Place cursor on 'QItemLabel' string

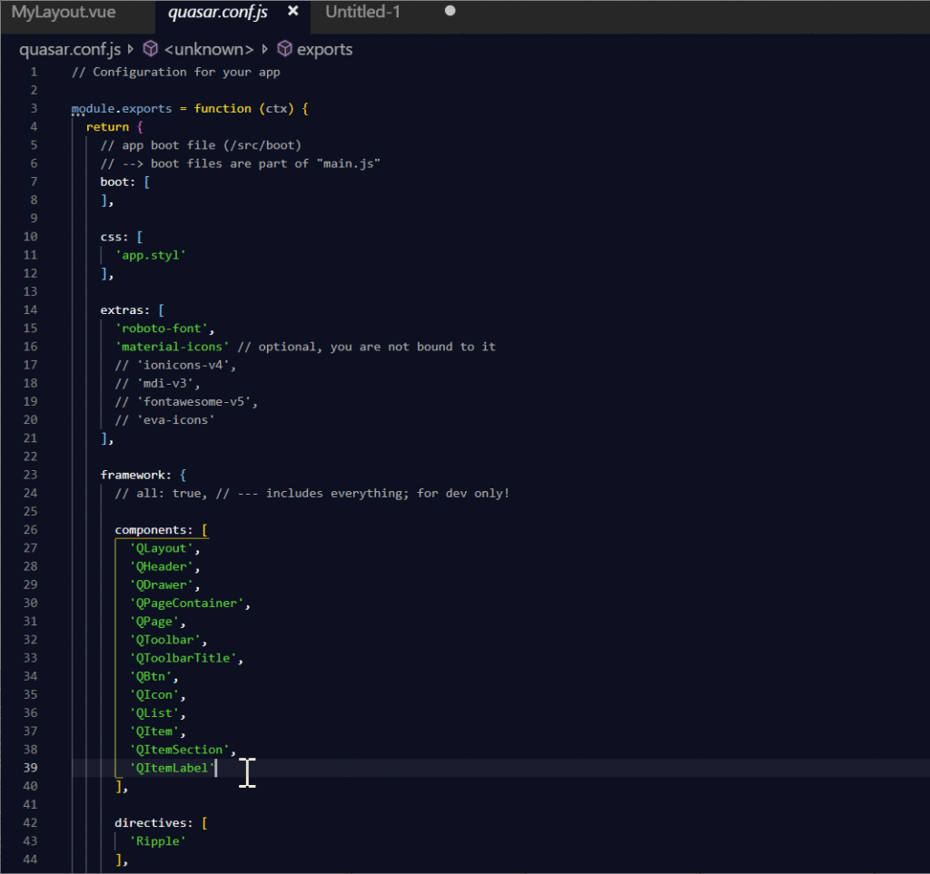(x=173, y=768)
